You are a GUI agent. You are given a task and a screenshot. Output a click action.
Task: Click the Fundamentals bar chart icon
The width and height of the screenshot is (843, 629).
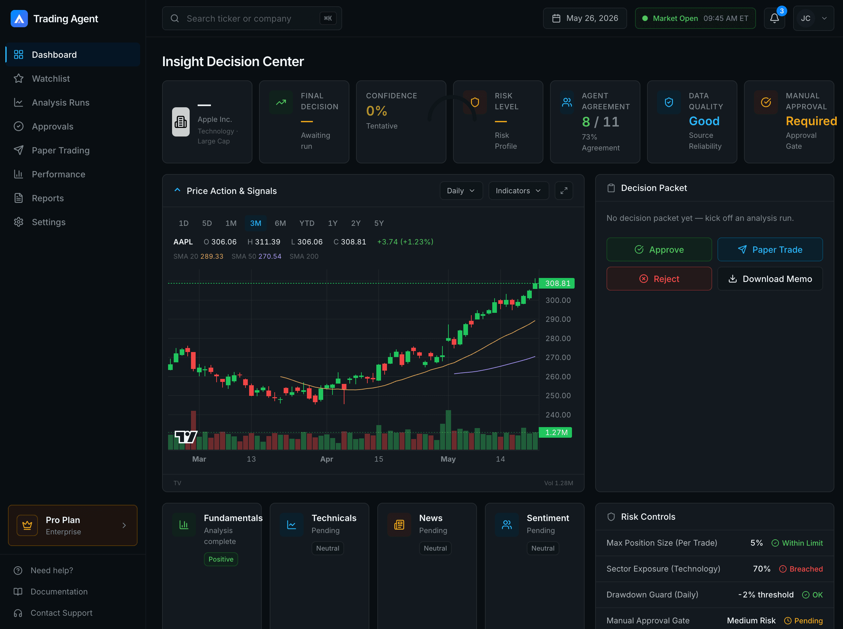(x=184, y=525)
